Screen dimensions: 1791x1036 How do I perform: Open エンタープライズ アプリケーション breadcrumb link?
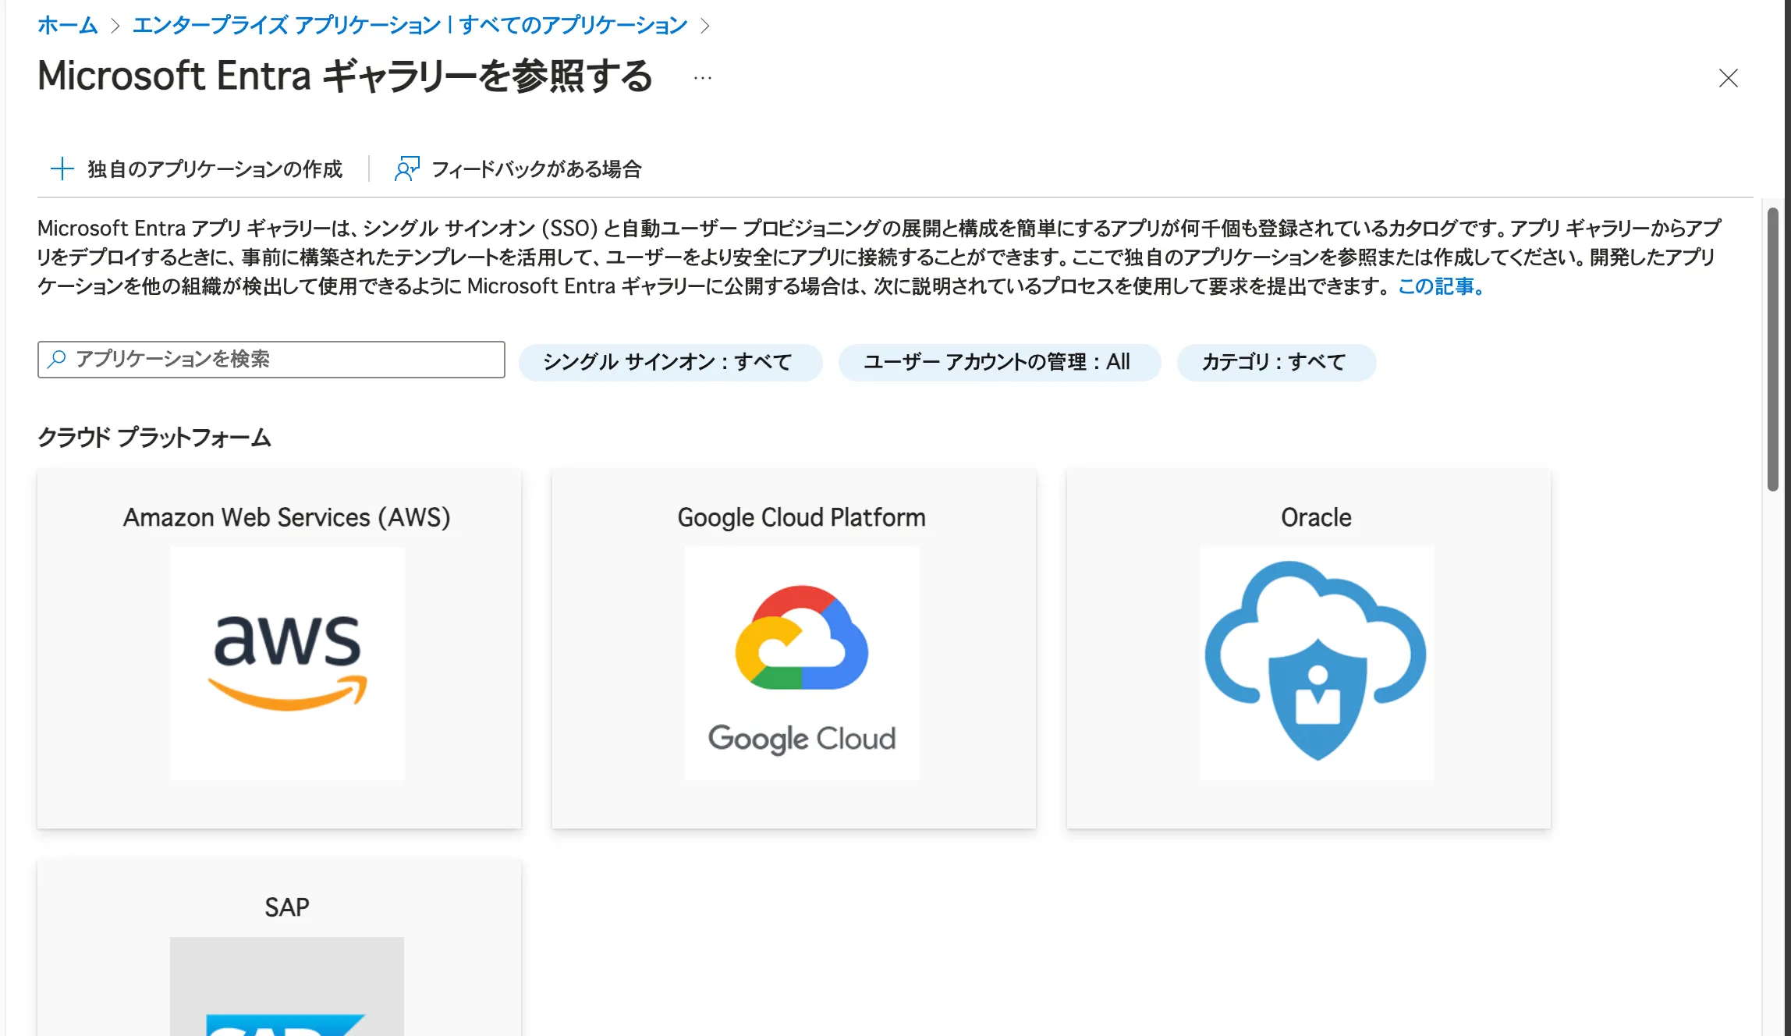click(410, 25)
